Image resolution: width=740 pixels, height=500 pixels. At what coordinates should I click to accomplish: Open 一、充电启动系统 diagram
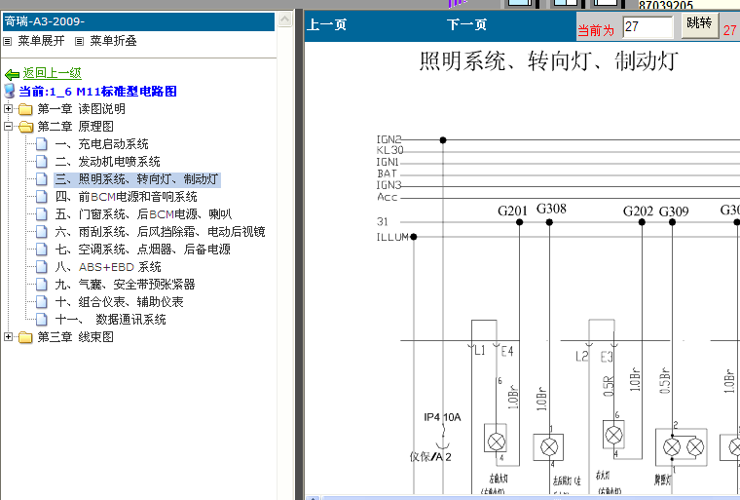point(101,144)
